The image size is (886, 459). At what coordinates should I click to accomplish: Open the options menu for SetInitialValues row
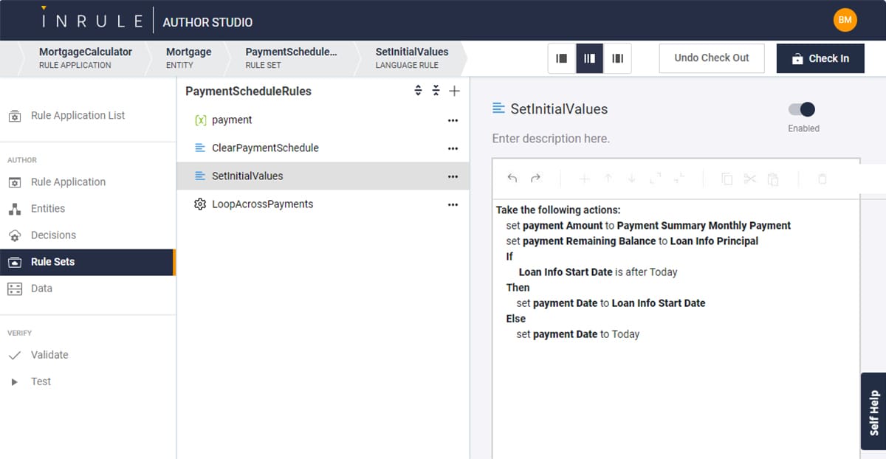[453, 176]
